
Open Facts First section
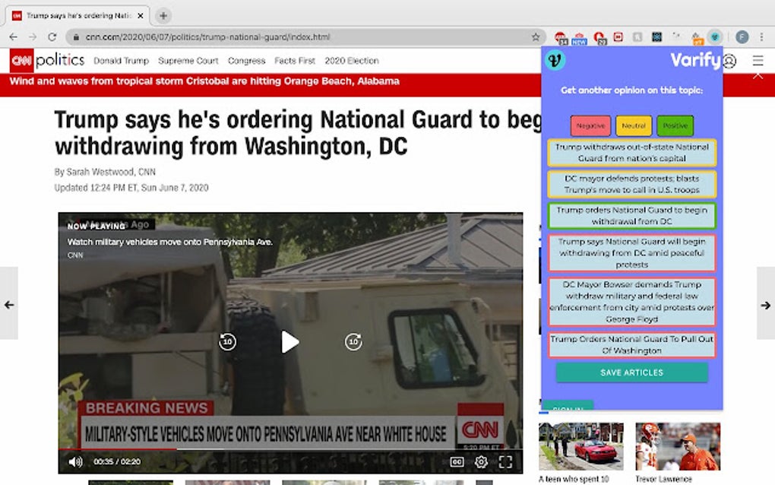[x=295, y=61]
